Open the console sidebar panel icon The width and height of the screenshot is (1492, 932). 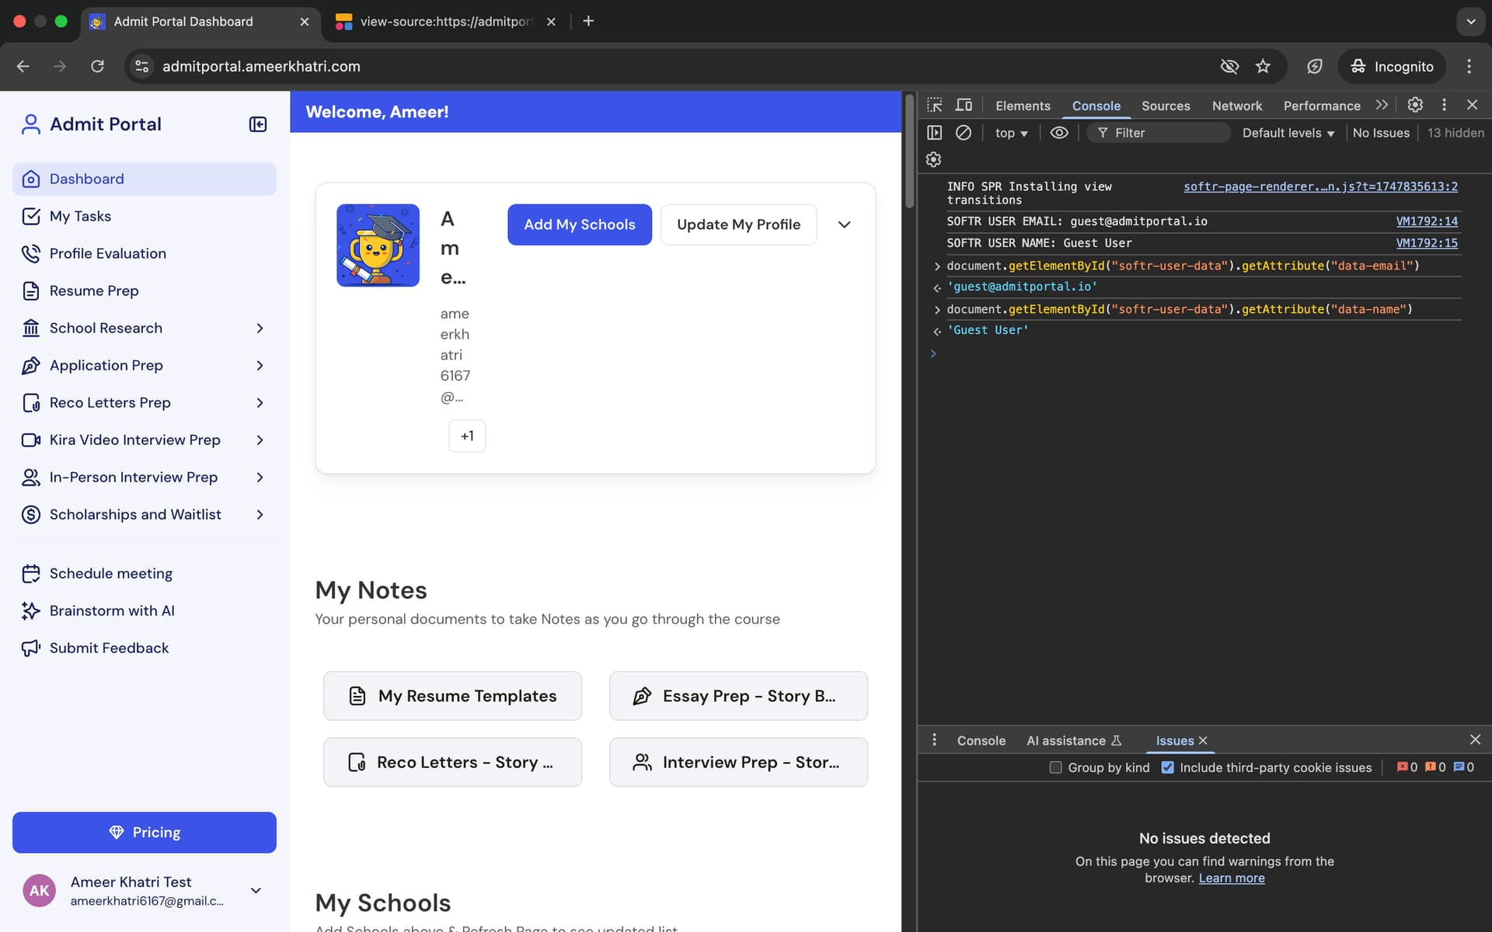[x=935, y=133]
